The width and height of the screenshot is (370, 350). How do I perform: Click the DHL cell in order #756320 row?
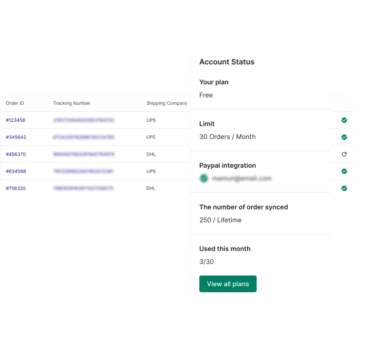pyautogui.click(x=151, y=188)
